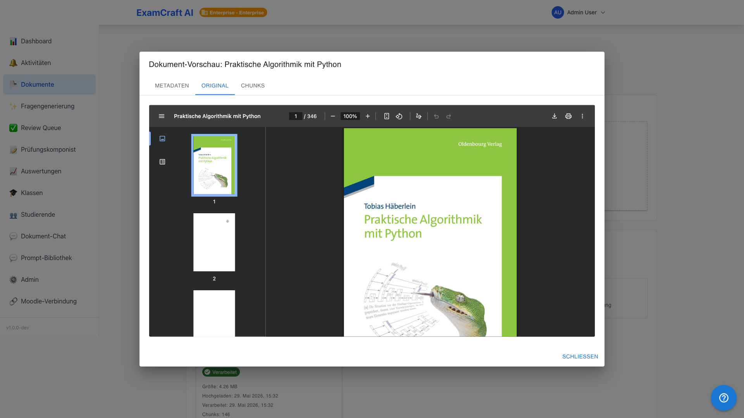Toggle the PDF sidebar menu icon
This screenshot has height=418, width=744.
pos(162,116)
